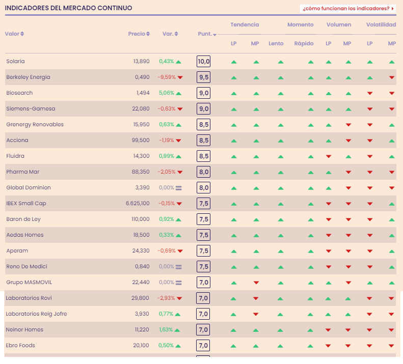The height and width of the screenshot is (364, 403).
Task: Click IBEX Small Cap's 7,5 score box
Action: 204,204
